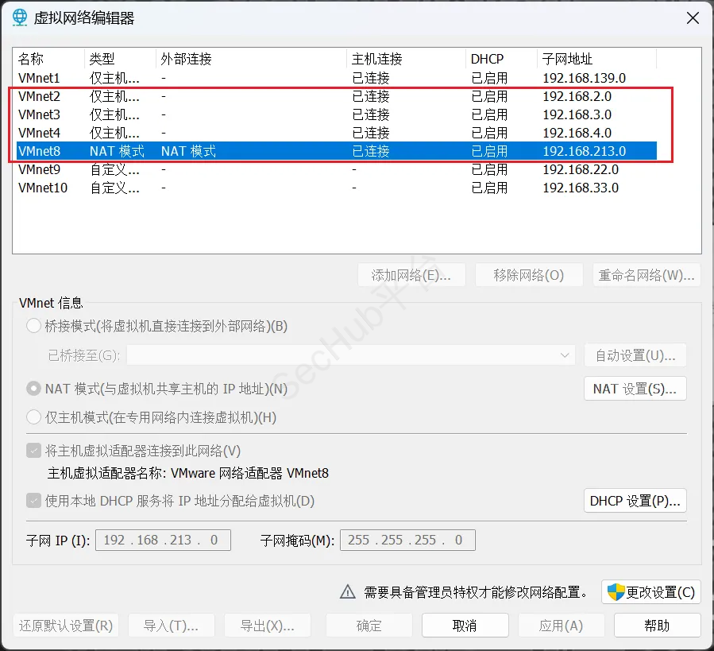This screenshot has width=714, height=651.
Task: Click 帮助 button
Action: [657, 626]
